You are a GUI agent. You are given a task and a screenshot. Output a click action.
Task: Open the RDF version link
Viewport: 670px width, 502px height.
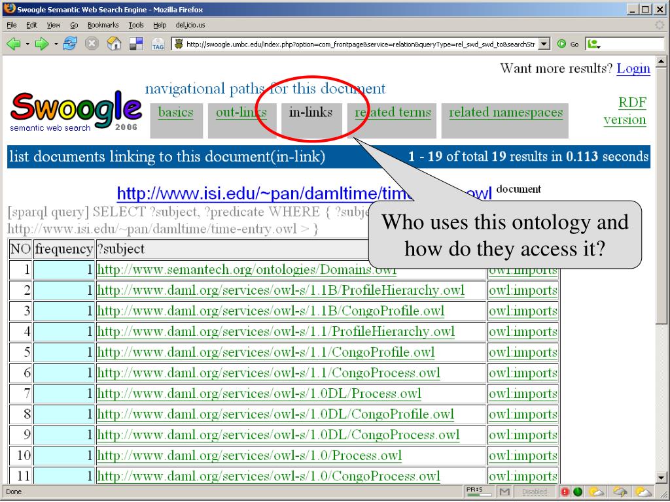(625, 111)
